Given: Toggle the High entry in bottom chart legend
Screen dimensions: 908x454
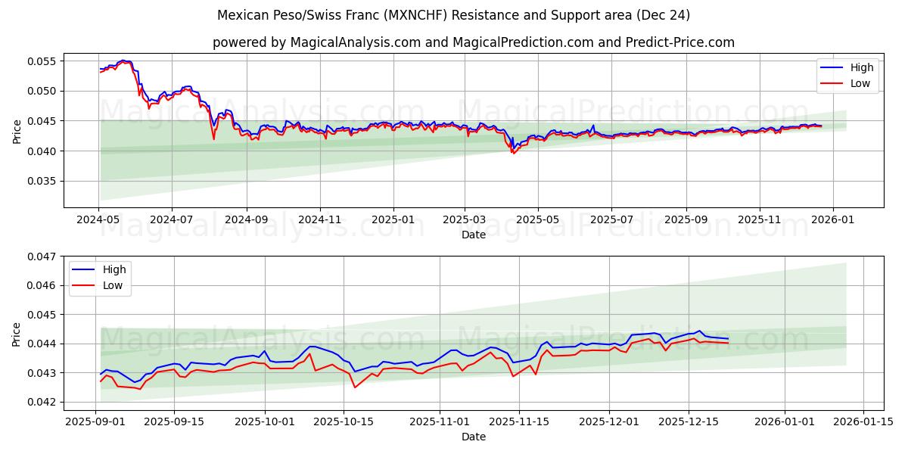Looking at the screenshot, I should [x=109, y=269].
